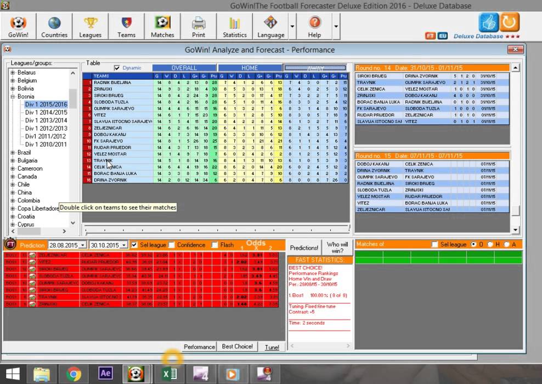Click the rounds panel scroll down arrow

(x=515, y=230)
